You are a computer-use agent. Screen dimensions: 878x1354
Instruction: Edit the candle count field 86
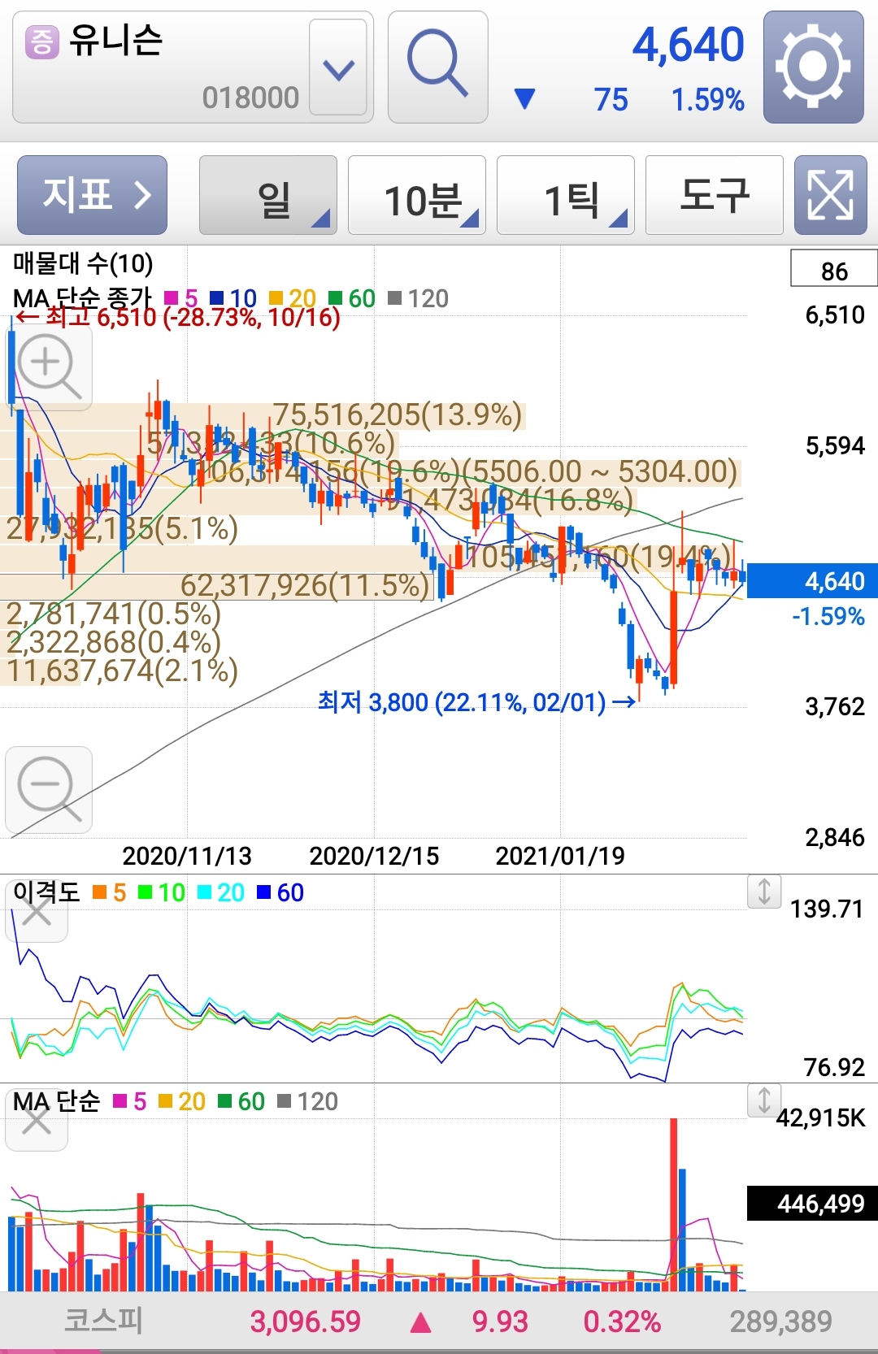834,269
